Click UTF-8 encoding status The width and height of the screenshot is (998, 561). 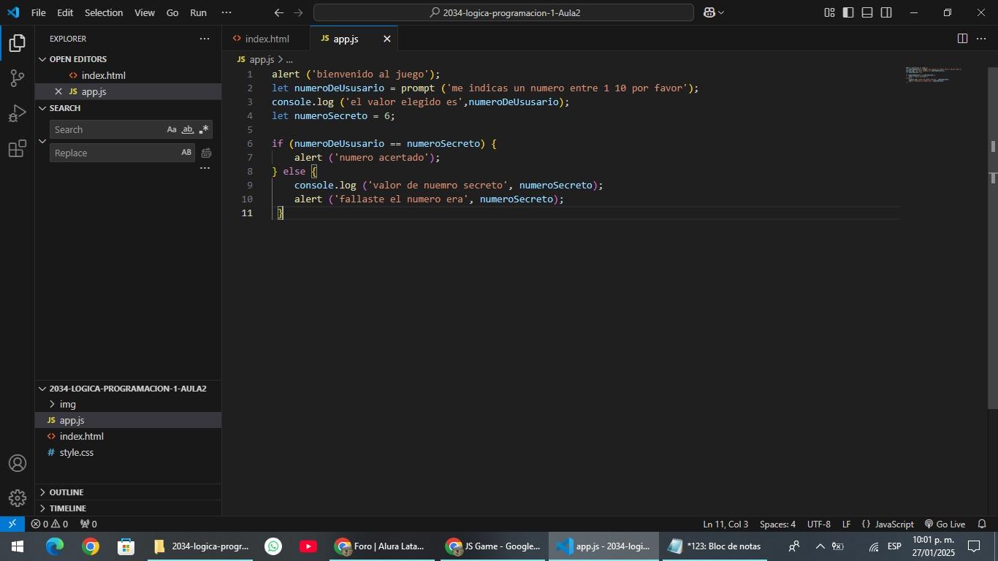[819, 524]
